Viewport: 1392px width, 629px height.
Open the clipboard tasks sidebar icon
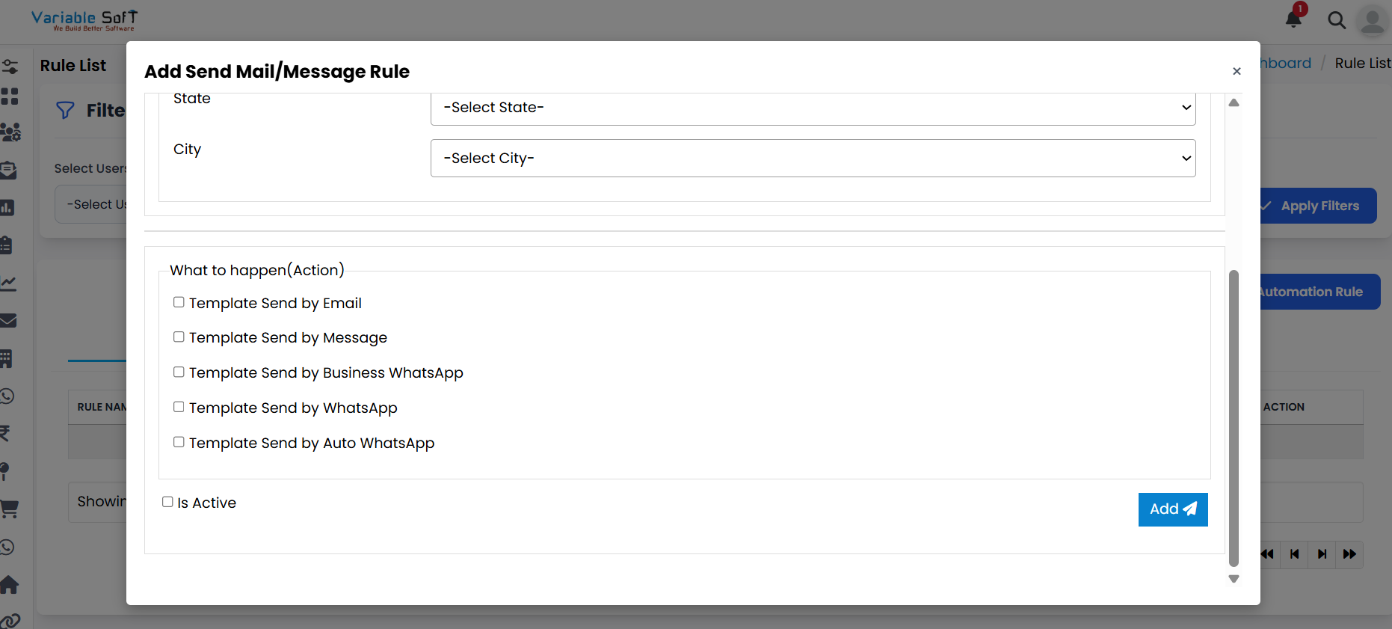[7, 245]
